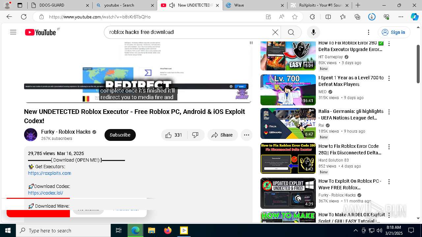Open Edge split screen icon
This screenshot has height=237, width=422.
pyautogui.click(x=328, y=17)
